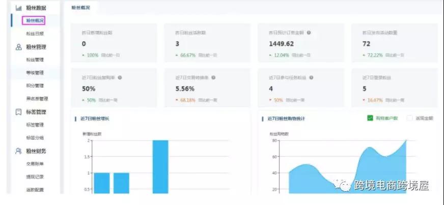Viewport: 444px width, 205px height.
Task: Collapse the 粉丝数据 sidebar section
Action: (x=36, y=8)
